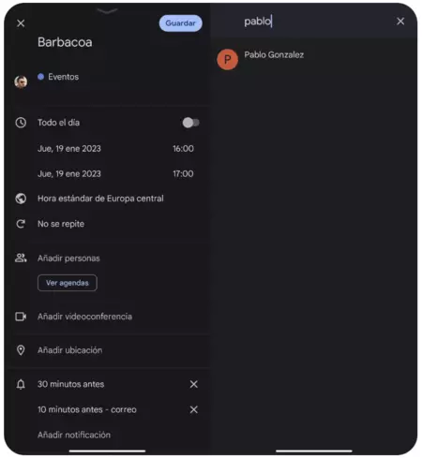Click the globe time zone icon

pyautogui.click(x=21, y=199)
